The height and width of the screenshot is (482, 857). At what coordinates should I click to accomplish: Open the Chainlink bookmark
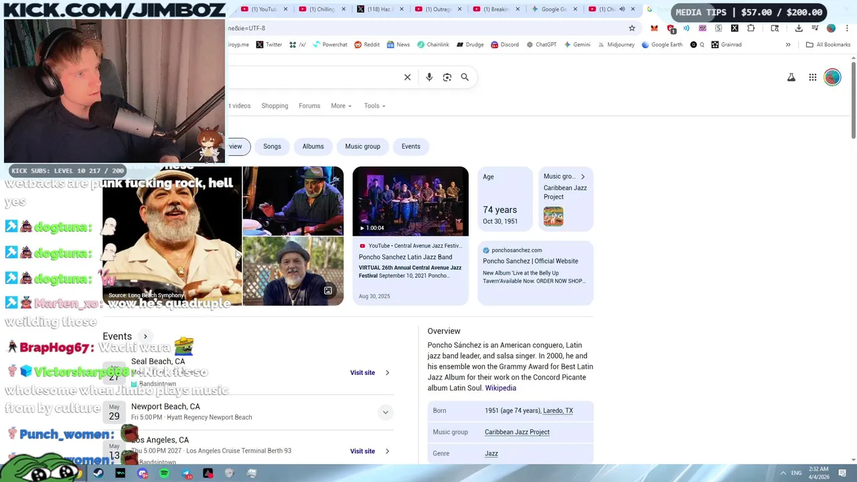coord(433,45)
